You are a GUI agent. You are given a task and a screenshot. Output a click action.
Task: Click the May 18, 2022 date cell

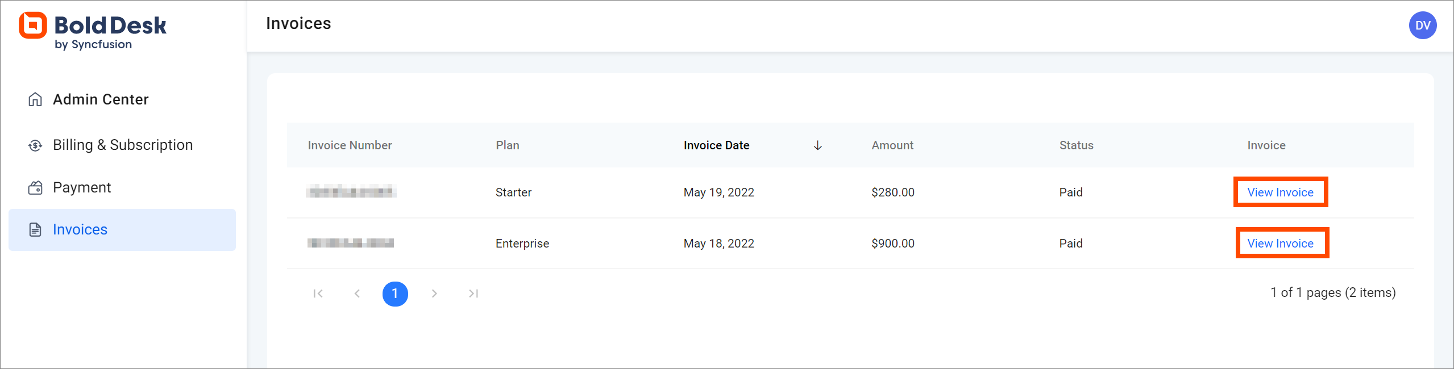tap(718, 244)
